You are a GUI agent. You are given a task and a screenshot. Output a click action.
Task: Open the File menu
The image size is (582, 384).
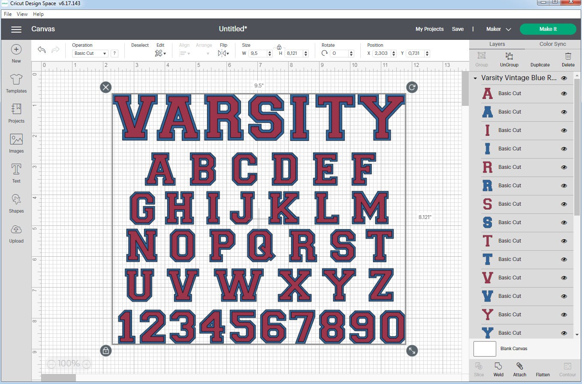(x=7, y=14)
